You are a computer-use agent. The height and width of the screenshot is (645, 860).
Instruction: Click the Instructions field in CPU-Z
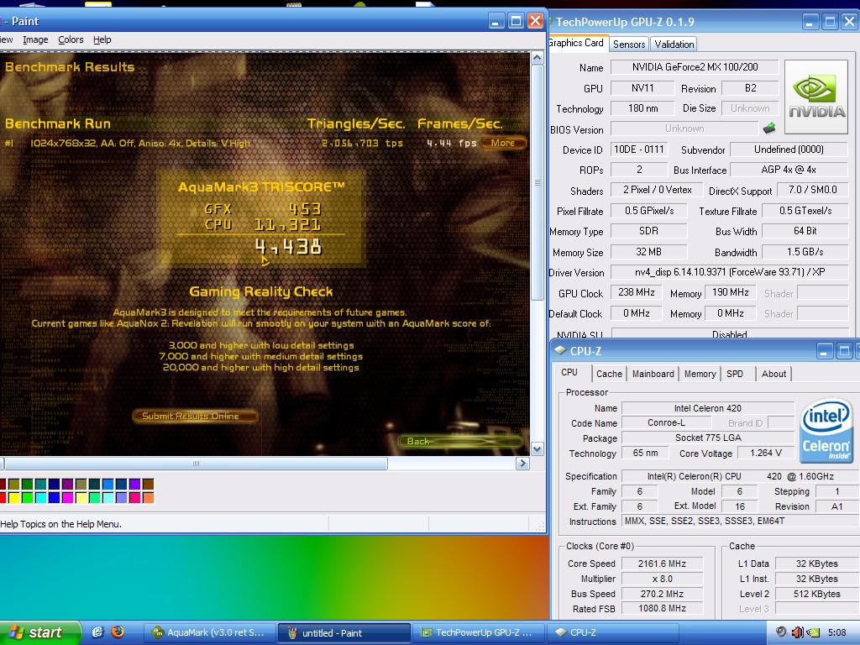tap(741, 521)
